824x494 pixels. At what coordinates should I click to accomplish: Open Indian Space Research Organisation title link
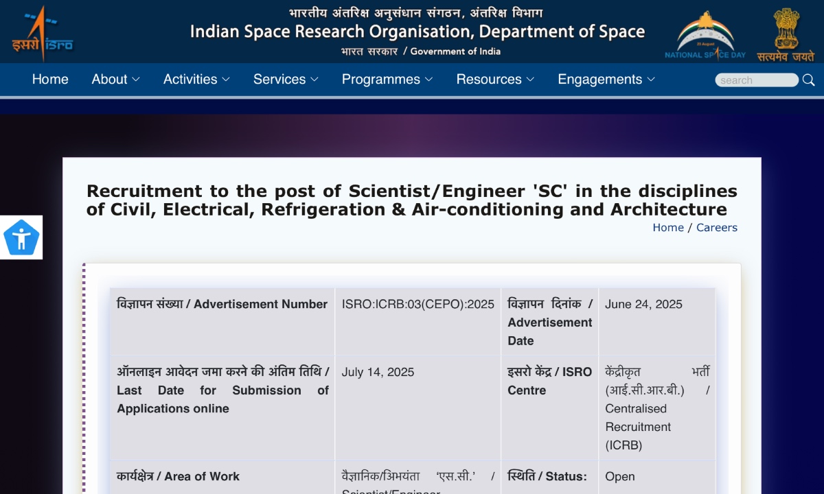[x=417, y=32]
